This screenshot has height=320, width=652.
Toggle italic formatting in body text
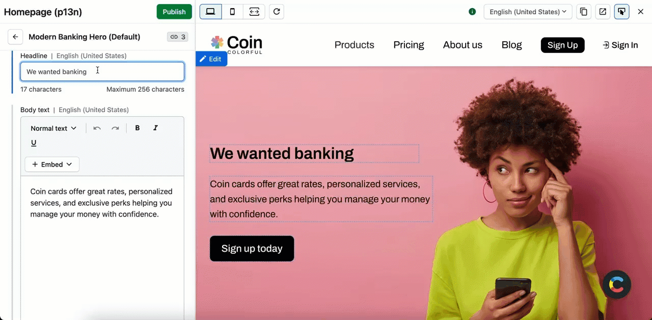point(155,128)
